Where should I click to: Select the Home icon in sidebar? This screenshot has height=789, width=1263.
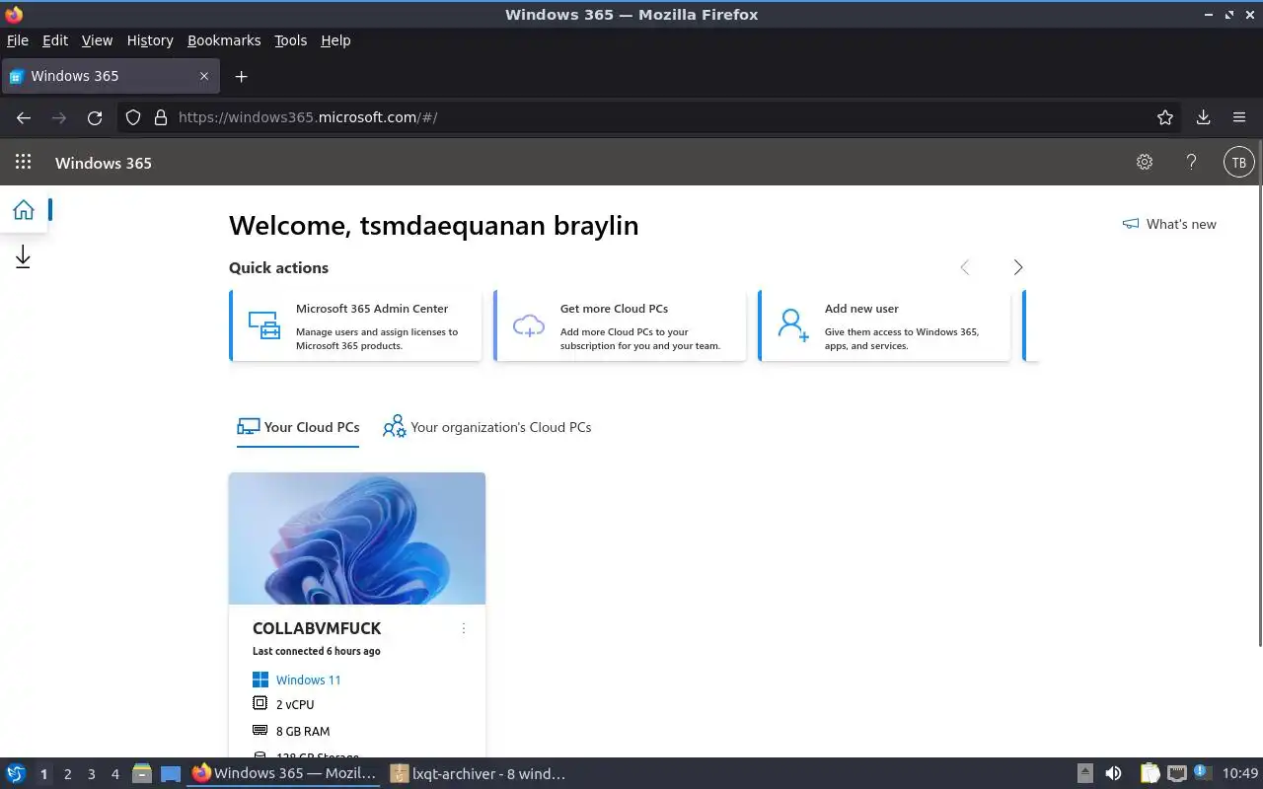coord(24,209)
